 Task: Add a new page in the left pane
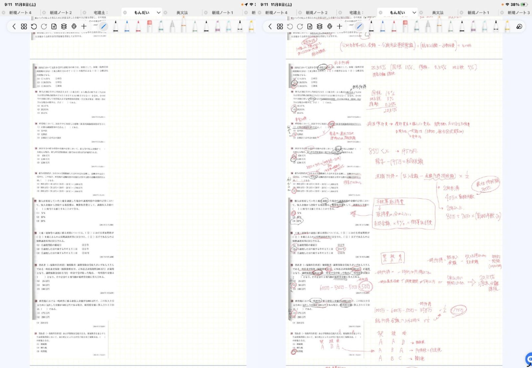point(54,27)
